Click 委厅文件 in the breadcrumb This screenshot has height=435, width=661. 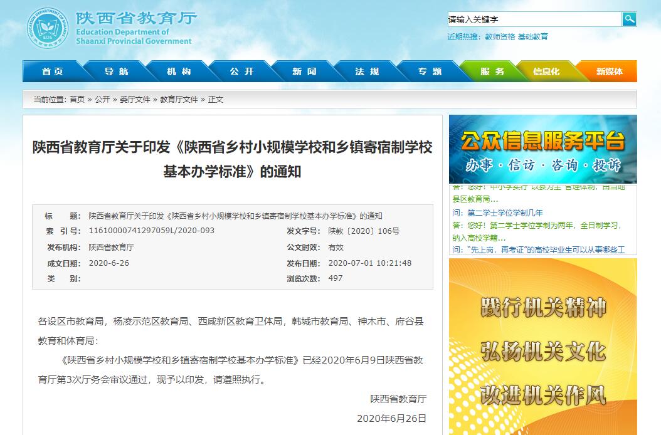[x=135, y=100]
